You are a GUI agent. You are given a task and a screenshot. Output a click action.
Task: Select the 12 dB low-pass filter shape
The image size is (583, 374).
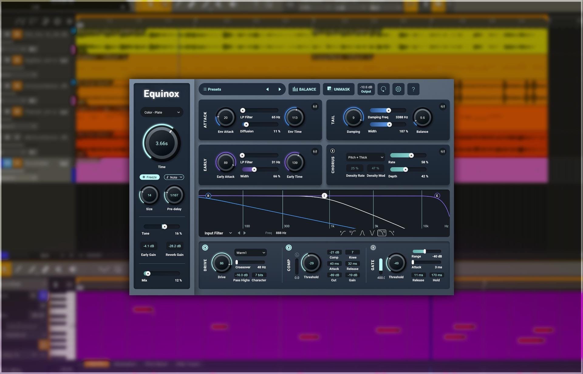click(x=382, y=233)
